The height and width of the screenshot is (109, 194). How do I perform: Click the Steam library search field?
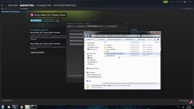point(11,9)
